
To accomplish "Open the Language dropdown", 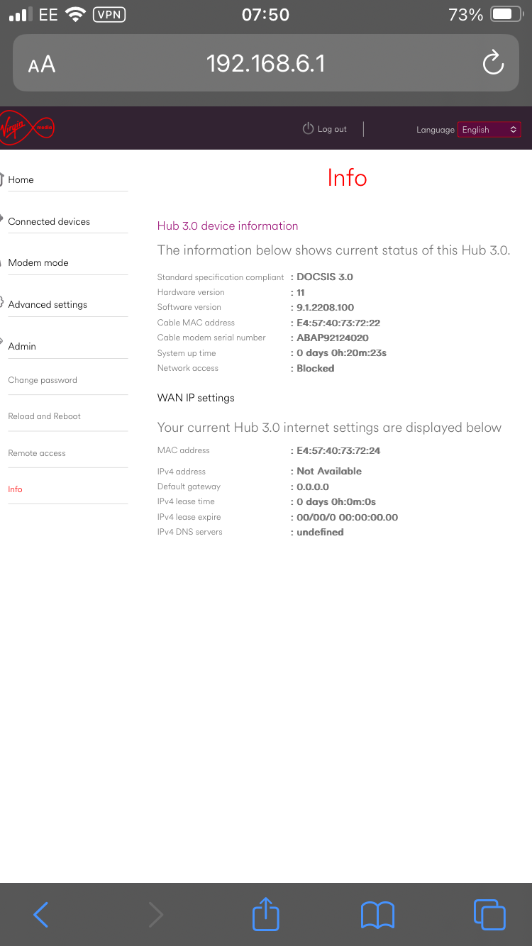I will click(x=489, y=130).
